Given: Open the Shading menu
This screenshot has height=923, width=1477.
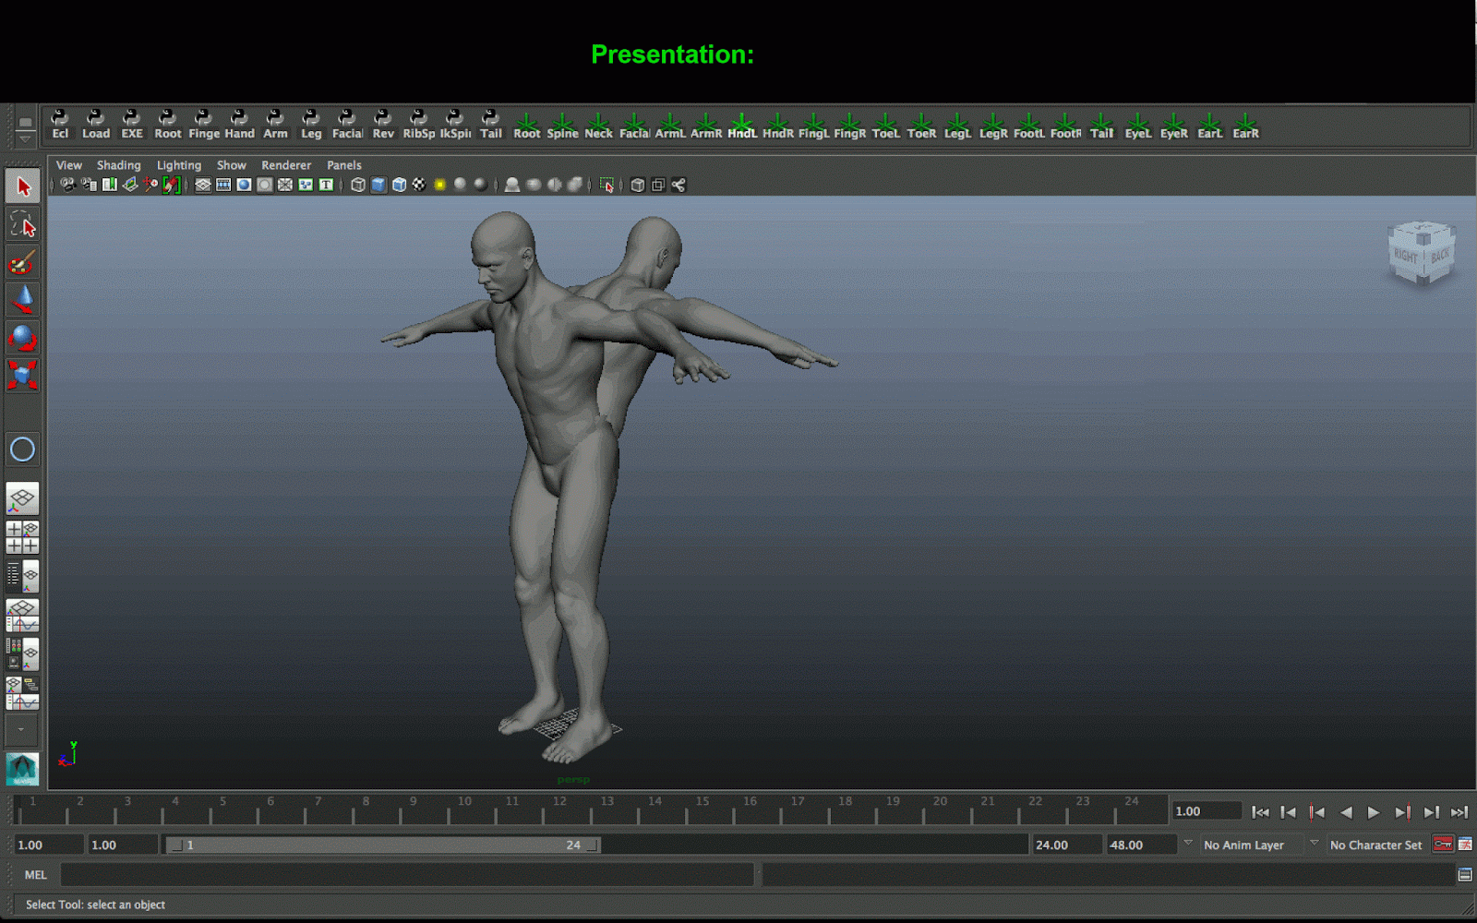Looking at the screenshot, I should [119, 164].
